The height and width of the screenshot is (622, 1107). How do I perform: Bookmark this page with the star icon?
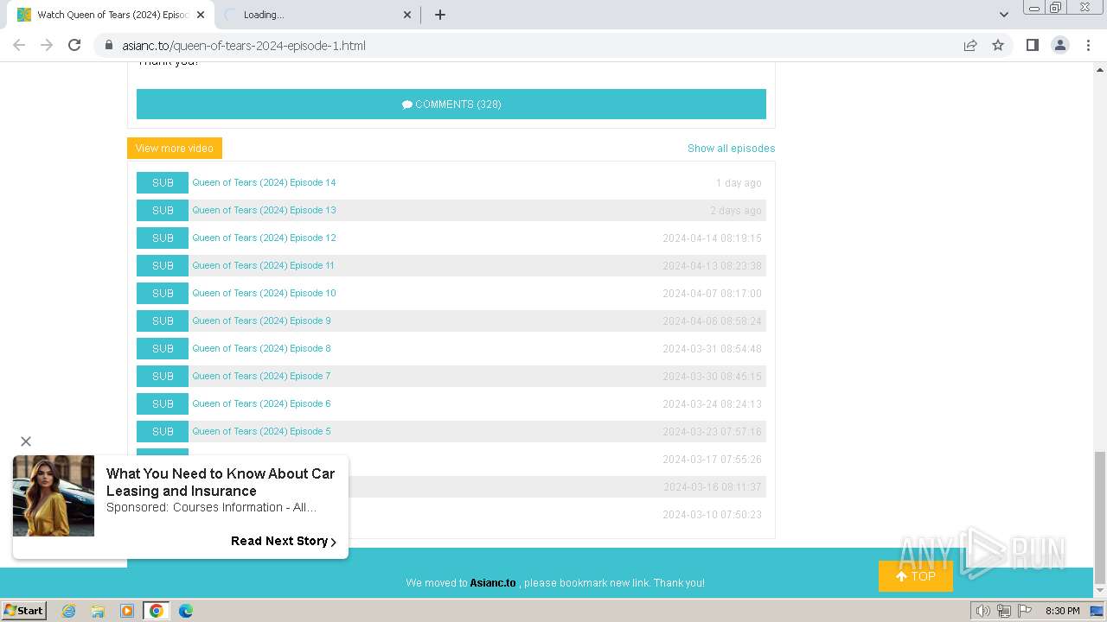click(x=998, y=45)
